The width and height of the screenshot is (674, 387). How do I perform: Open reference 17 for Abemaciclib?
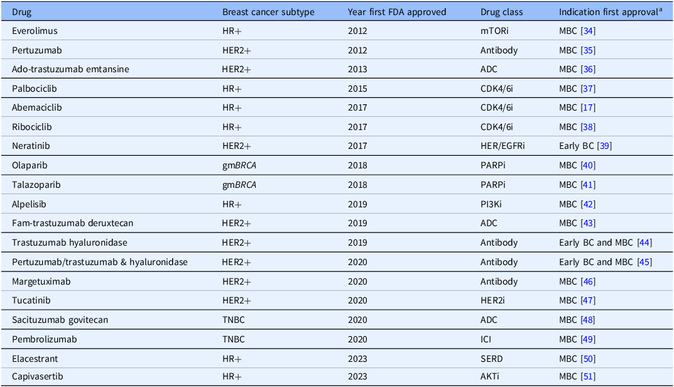tap(588, 107)
